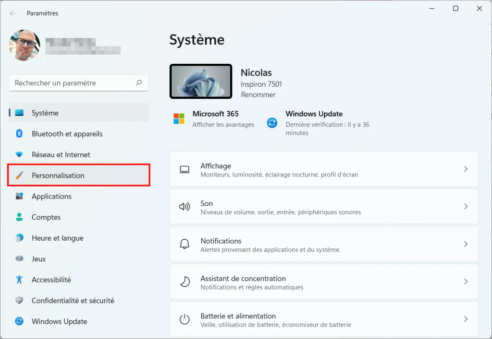
Task: Open the Applications section
Action: pos(79,196)
